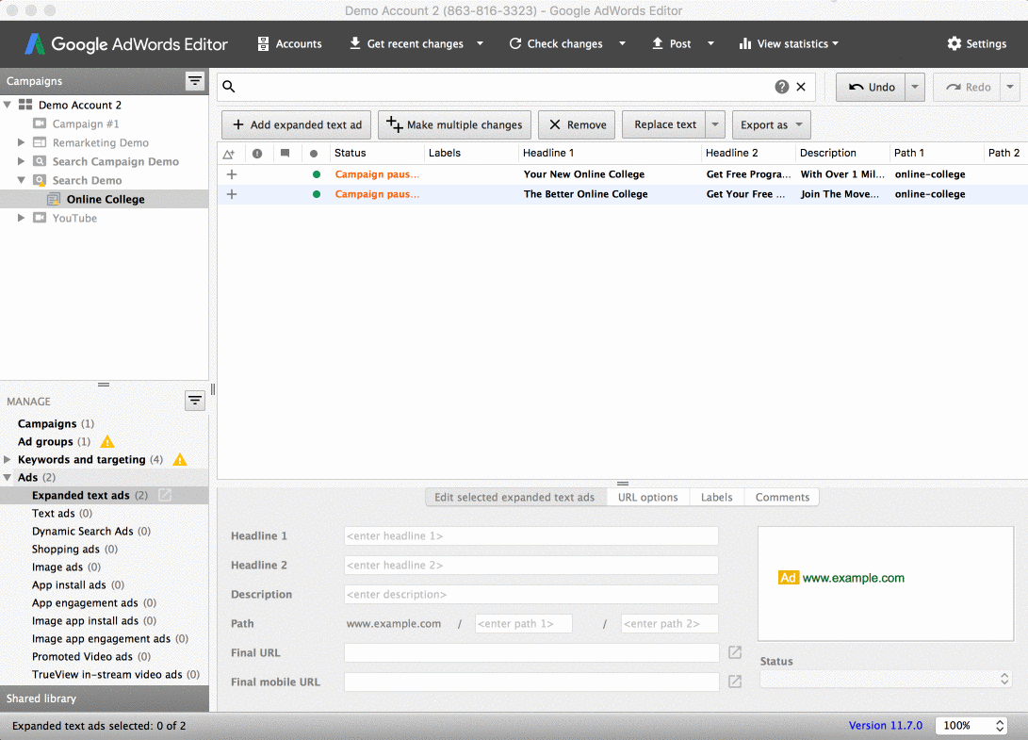Open the search help question mark
Screen dimensions: 1028x740
[781, 87]
